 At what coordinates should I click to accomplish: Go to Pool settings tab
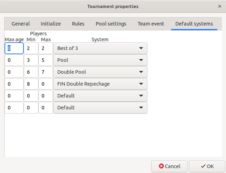(x=111, y=24)
